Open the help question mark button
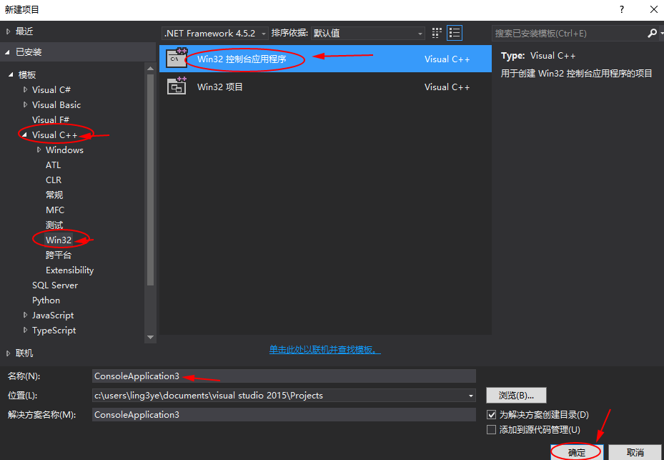The image size is (664, 460). pyautogui.click(x=622, y=9)
